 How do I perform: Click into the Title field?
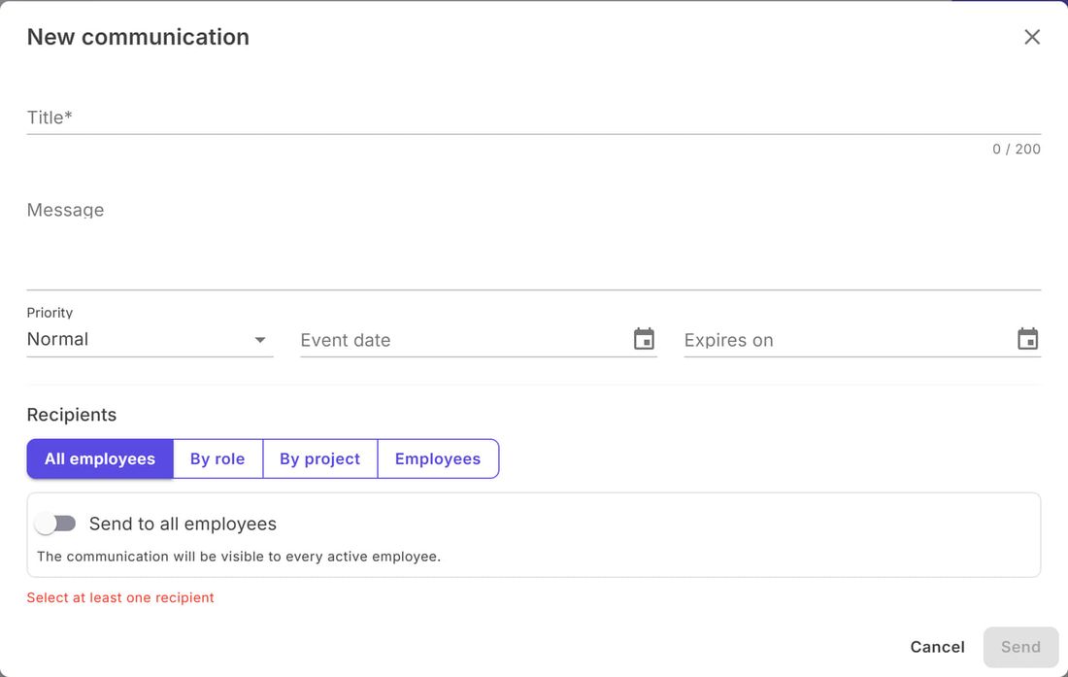(x=533, y=118)
